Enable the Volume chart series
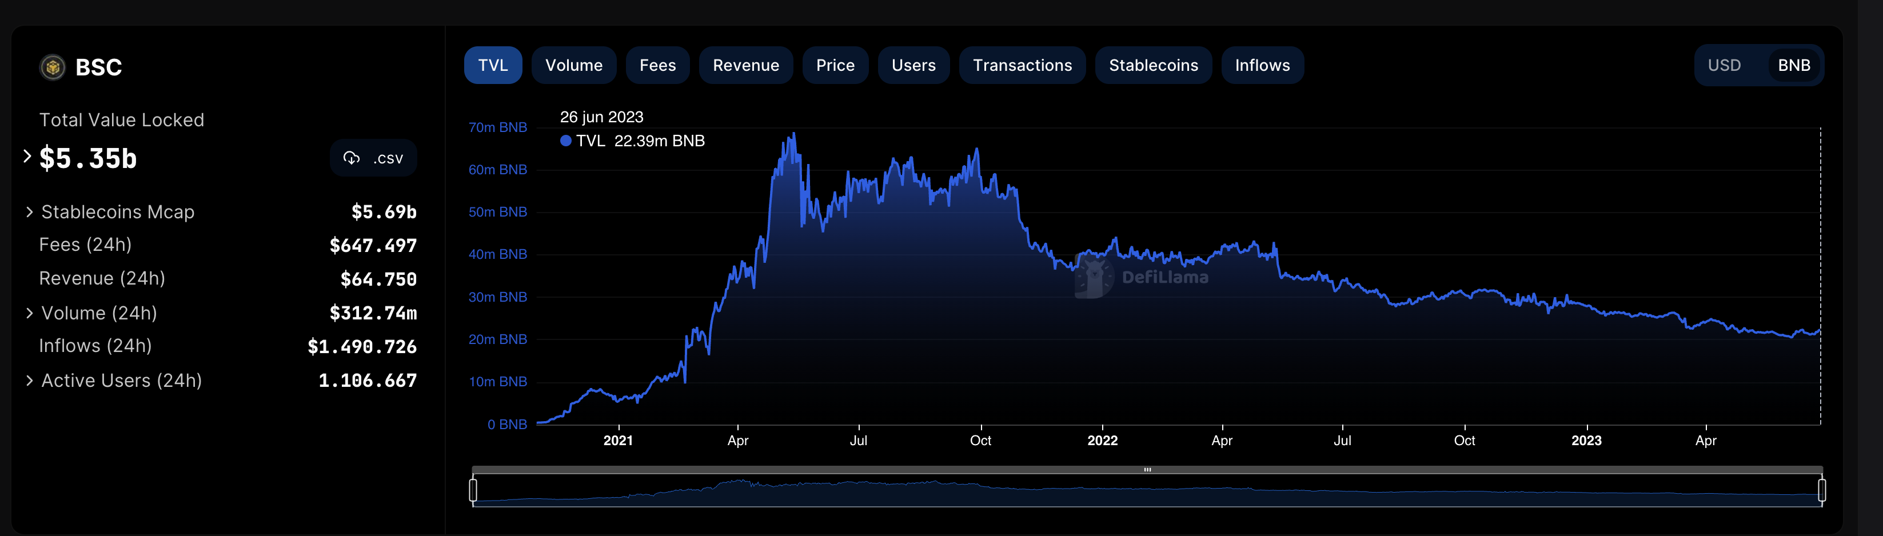This screenshot has height=536, width=1883. coord(573,66)
